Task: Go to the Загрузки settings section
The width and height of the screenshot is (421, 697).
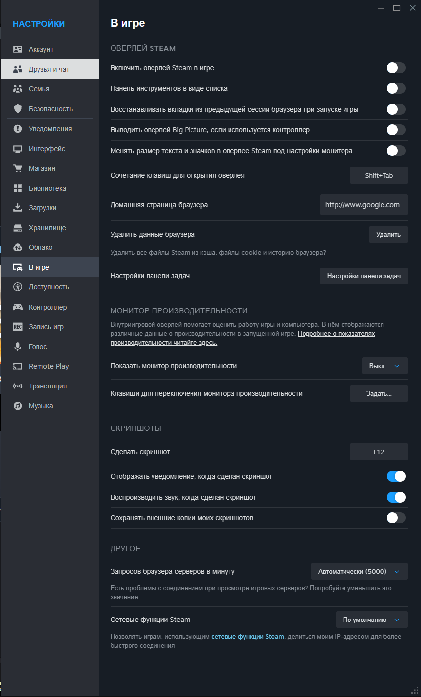Action: click(x=42, y=208)
